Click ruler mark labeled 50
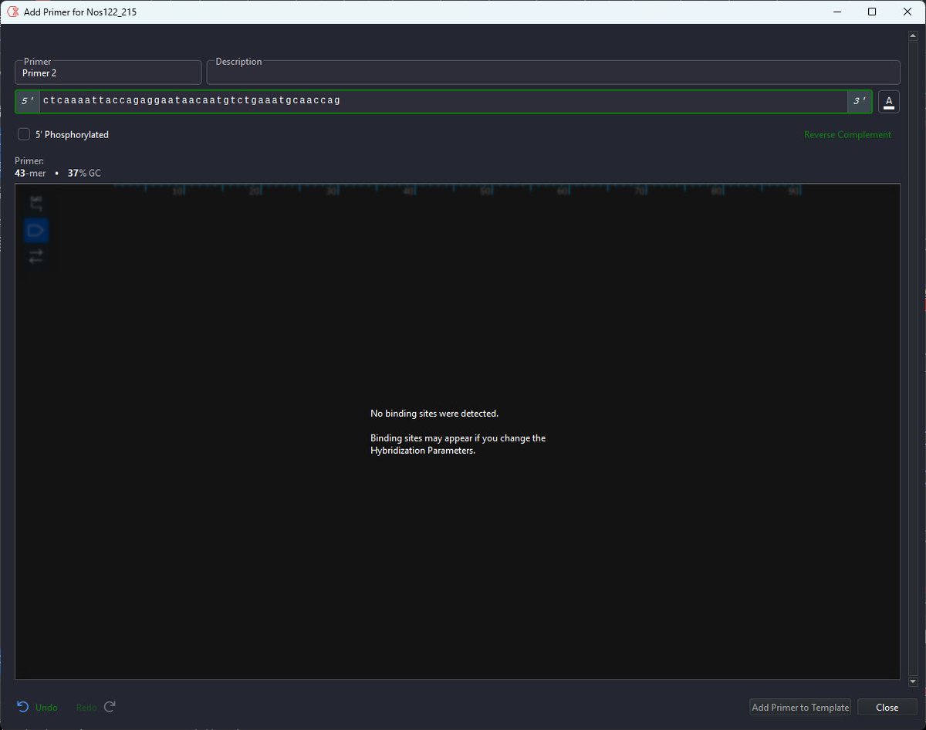The height and width of the screenshot is (730, 926). coord(486,191)
